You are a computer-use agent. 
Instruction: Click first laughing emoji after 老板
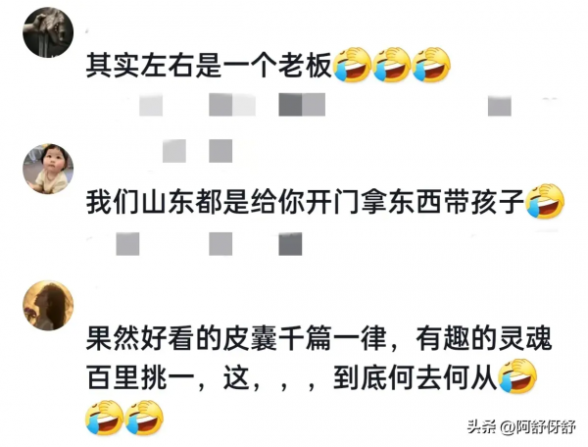352,65
